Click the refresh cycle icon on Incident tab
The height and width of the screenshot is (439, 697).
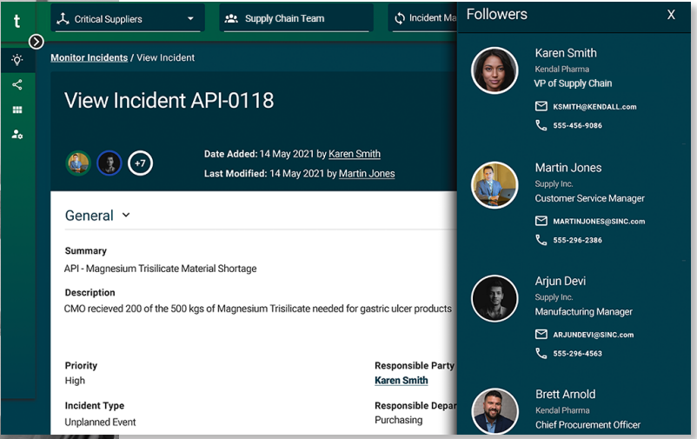(400, 18)
